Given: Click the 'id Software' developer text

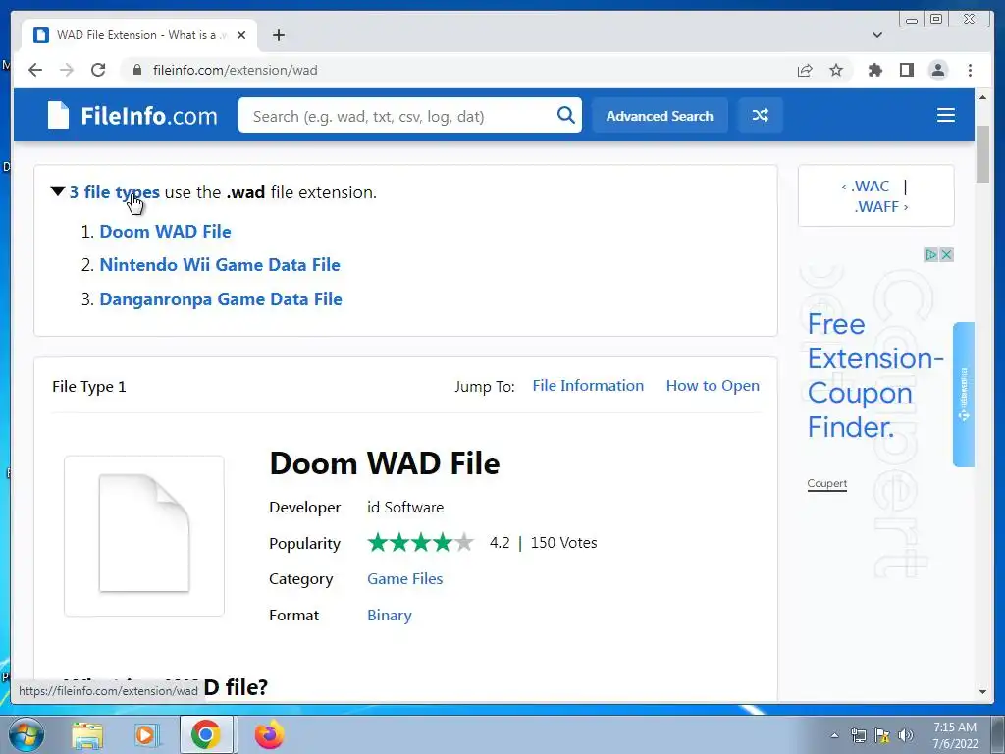Looking at the screenshot, I should [x=405, y=508].
